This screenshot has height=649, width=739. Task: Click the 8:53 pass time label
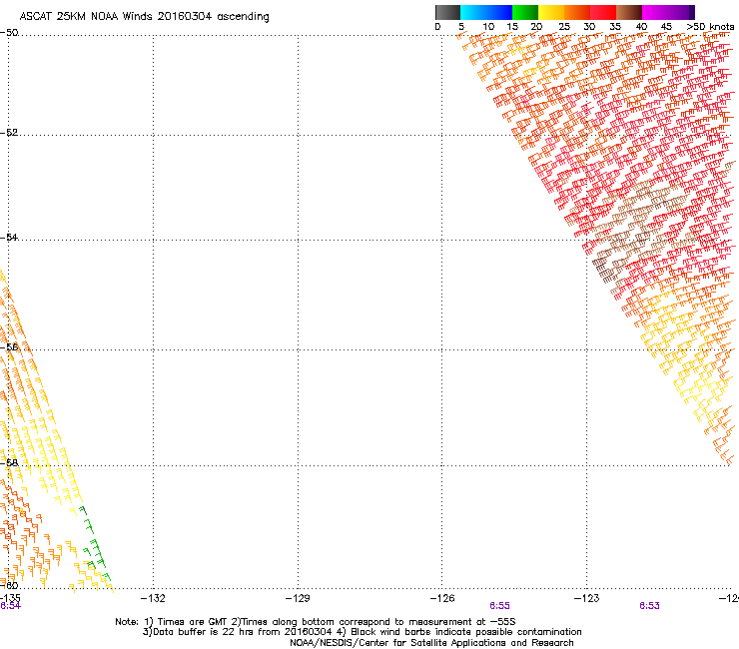(649, 606)
